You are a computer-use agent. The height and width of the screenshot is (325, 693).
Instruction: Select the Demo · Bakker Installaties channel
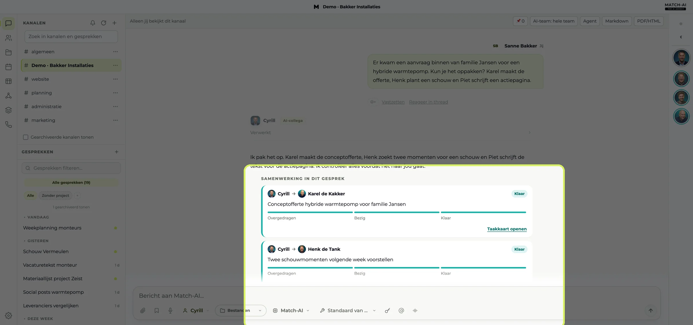pos(71,66)
